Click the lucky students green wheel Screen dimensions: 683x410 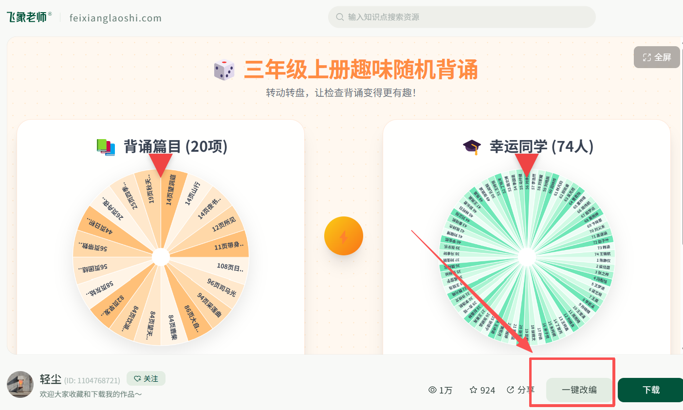[527, 257]
